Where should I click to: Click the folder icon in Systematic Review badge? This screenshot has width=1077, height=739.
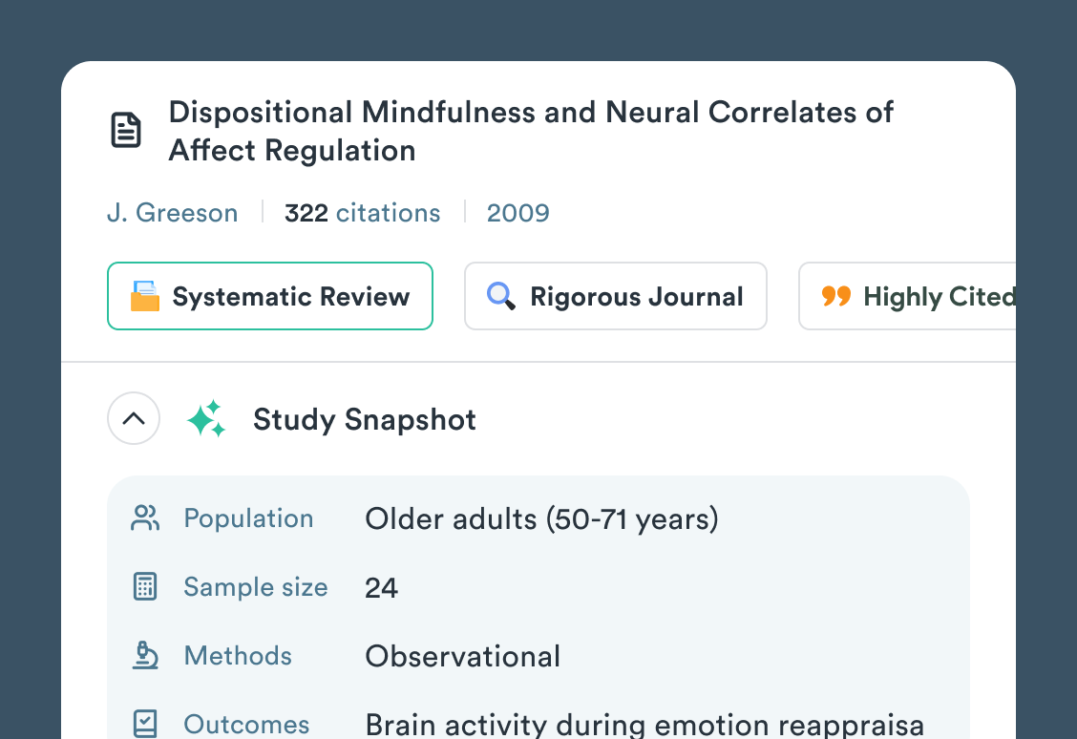(x=145, y=296)
